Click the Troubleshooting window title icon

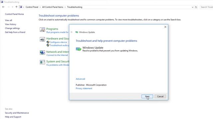[x=2, y=2]
